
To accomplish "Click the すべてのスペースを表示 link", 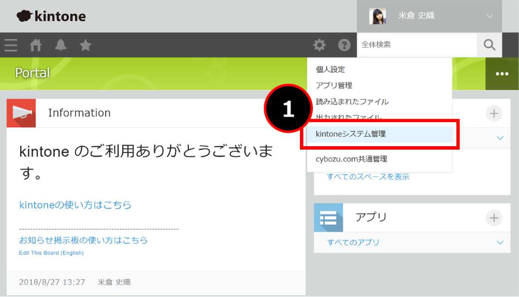I will coord(368,177).
